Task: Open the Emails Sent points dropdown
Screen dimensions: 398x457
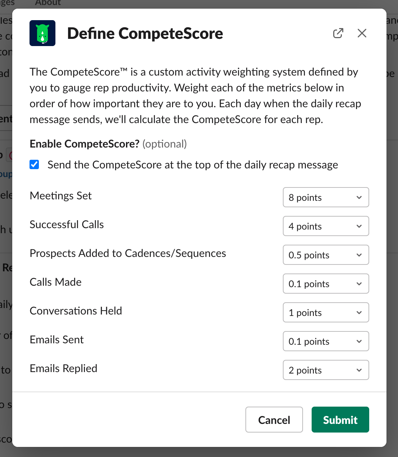Action: coord(326,341)
